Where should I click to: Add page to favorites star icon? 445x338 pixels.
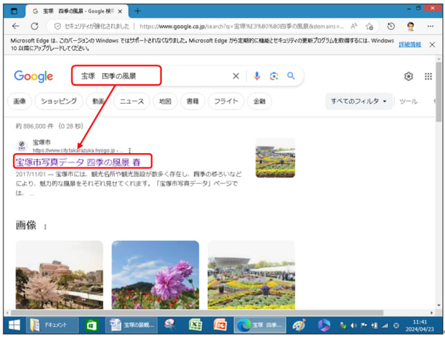370,26
